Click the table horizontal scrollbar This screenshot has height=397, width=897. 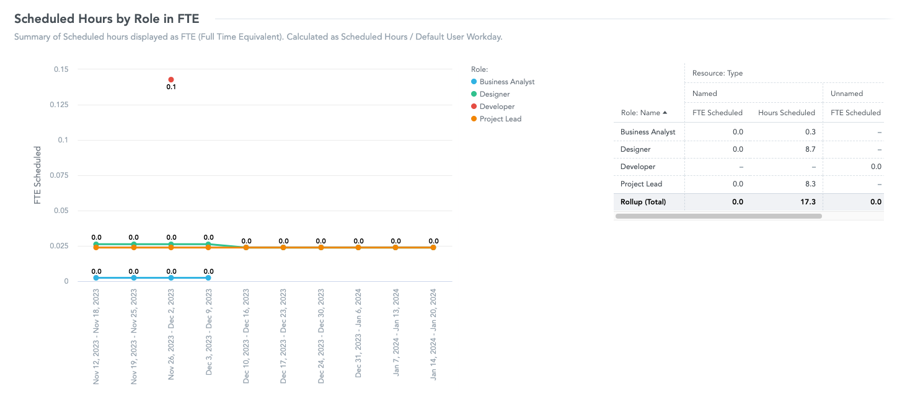click(x=718, y=216)
